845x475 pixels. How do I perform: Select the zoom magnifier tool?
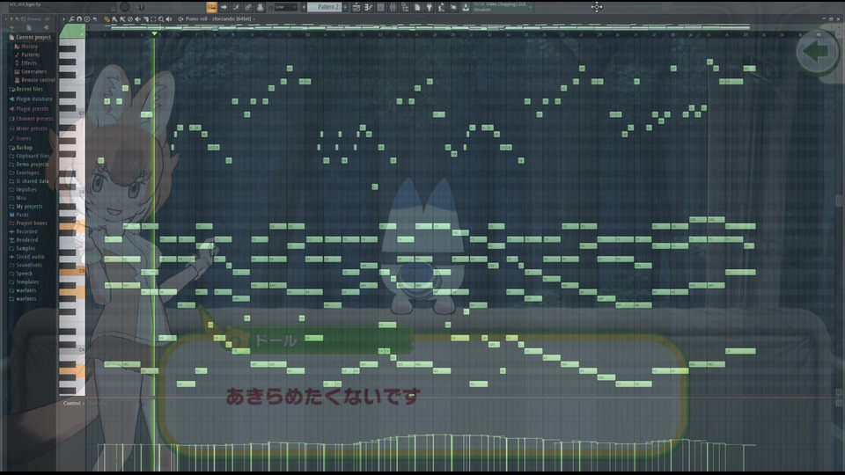coord(160,18)
